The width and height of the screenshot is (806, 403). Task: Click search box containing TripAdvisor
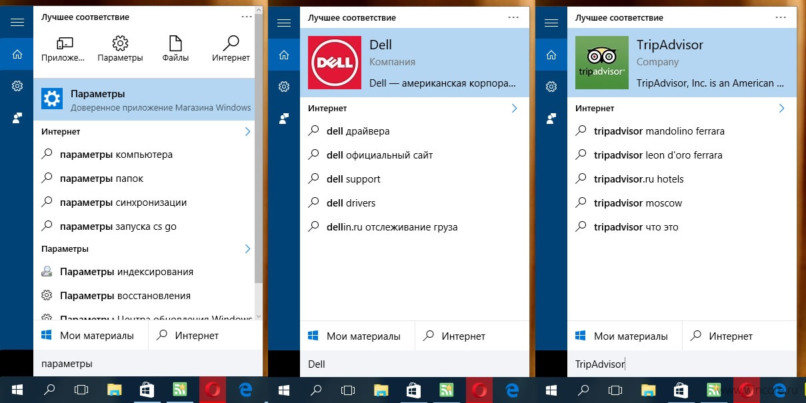(682, 364)
